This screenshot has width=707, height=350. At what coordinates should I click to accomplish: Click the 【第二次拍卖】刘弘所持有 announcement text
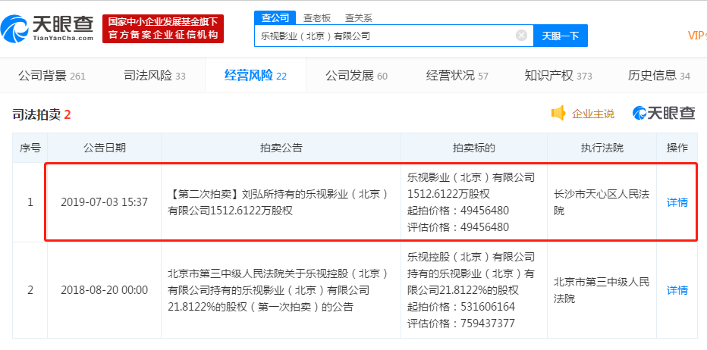coord(278,202)
